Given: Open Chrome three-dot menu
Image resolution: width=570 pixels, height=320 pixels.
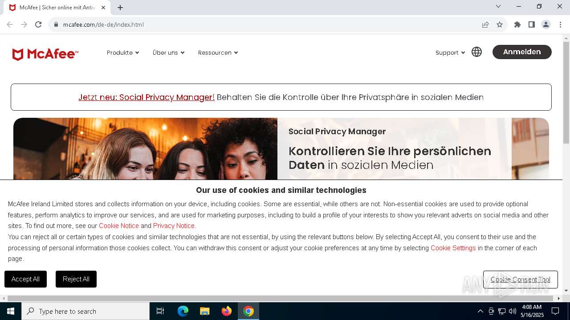Looking at the screenshot, I should tap(560, 24).
